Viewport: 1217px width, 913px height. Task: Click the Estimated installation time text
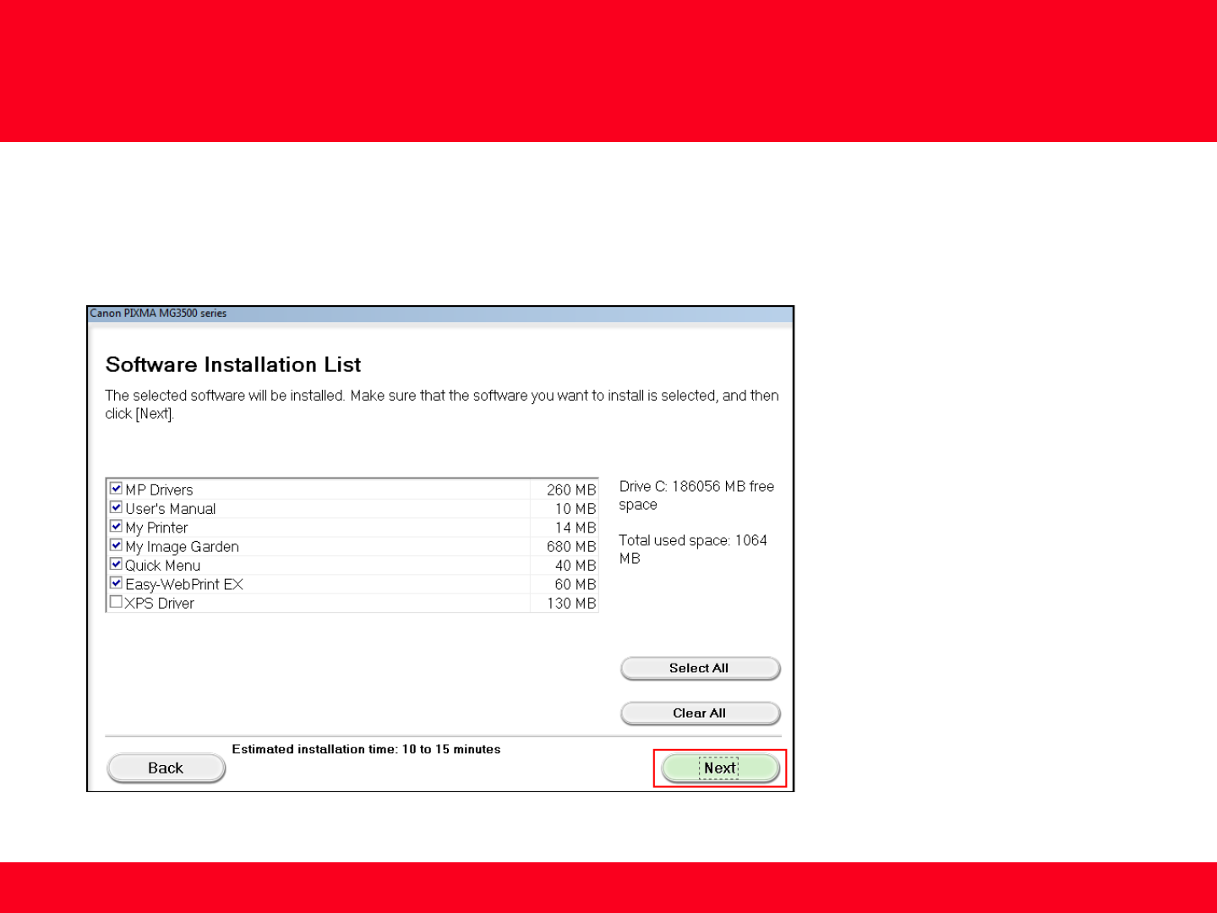[x=366, y=749]
